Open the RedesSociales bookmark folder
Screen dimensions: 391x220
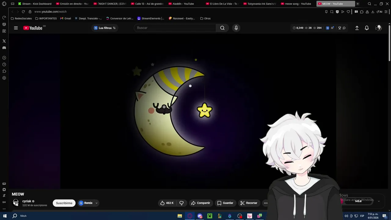tap(21, 18)
